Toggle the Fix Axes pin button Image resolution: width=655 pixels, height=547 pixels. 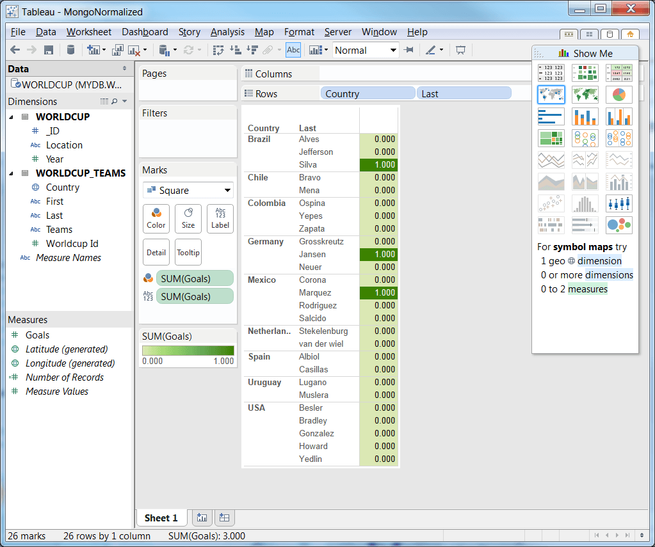pos(408,50)
